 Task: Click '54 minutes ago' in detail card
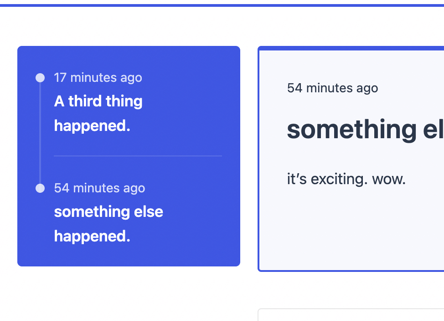coord(332,88)
